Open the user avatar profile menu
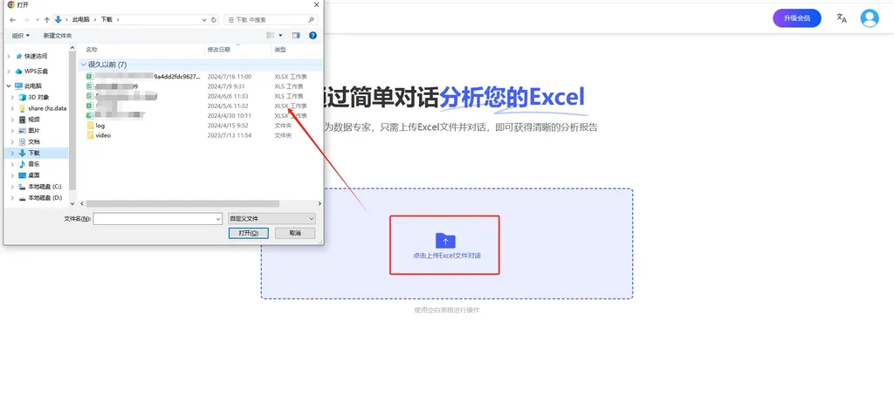894x418 pixels. coord(869,18)
